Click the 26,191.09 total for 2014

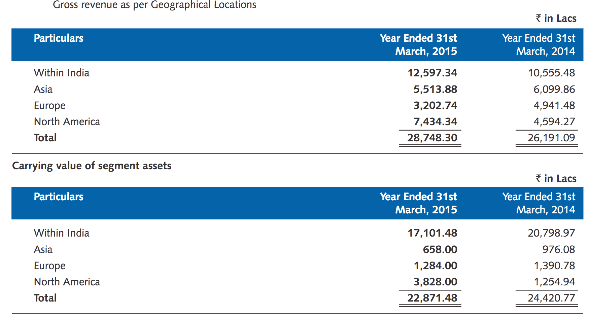point(551,138)
